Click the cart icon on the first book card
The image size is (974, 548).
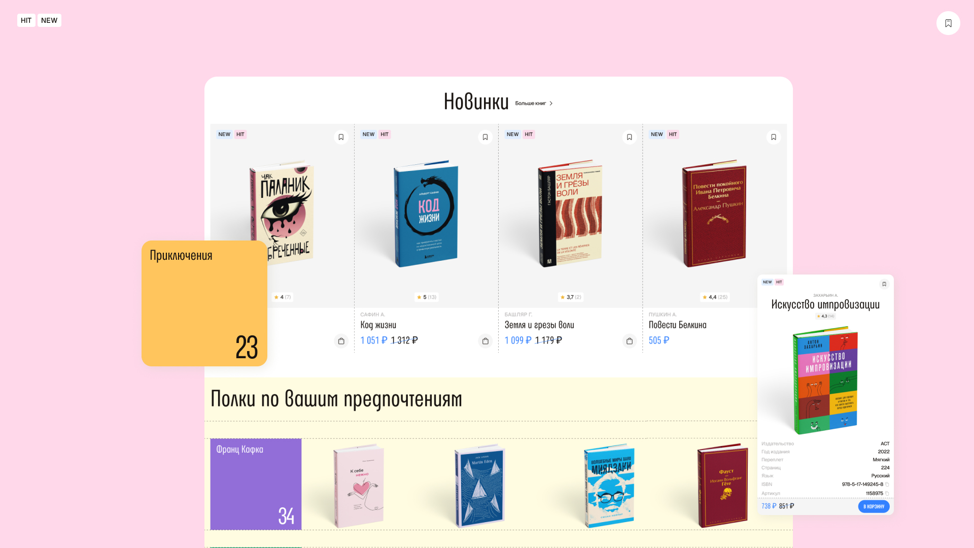point(341,341)
